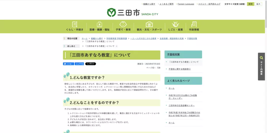Set text size to 標準
The width and height of the screenshot is (267, 133).
coord(251,4)
